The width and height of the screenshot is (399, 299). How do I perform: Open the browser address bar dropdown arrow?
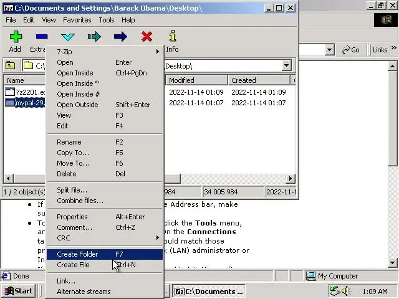coord(329,50)
